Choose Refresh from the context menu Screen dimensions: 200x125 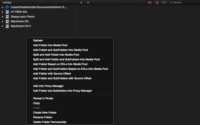point(38,41)
